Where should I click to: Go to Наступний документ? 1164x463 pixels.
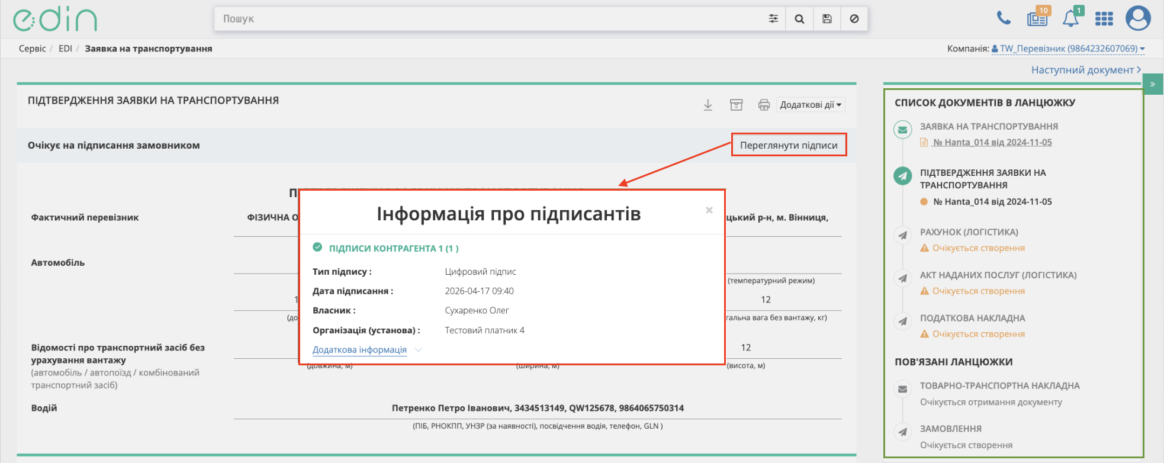click(1086, 70)
